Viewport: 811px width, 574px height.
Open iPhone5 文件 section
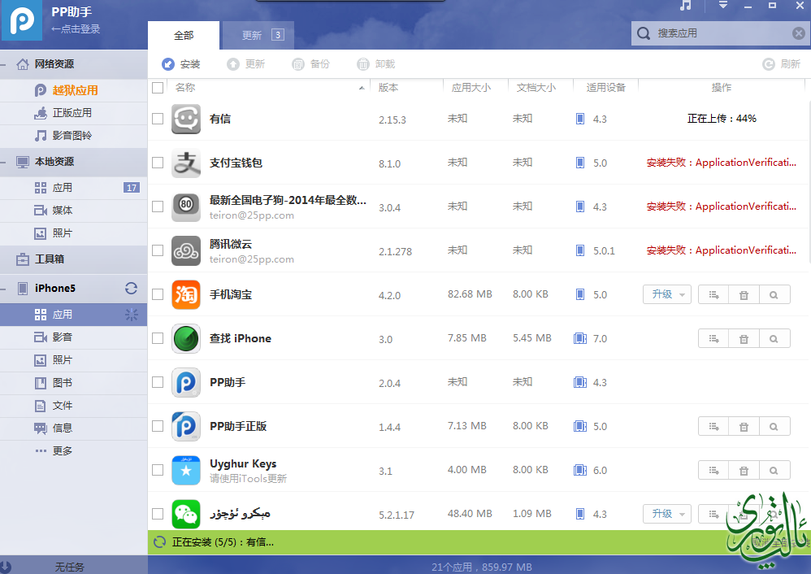(73, 406)
